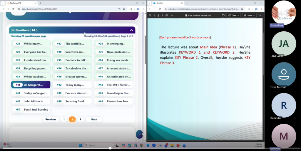
Task: Click the Windows taskbar Search box
Action: [x=99, y=145]
